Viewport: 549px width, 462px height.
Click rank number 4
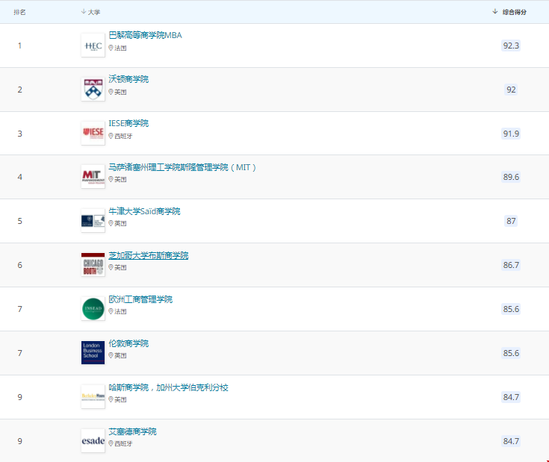tap(20, 177)
